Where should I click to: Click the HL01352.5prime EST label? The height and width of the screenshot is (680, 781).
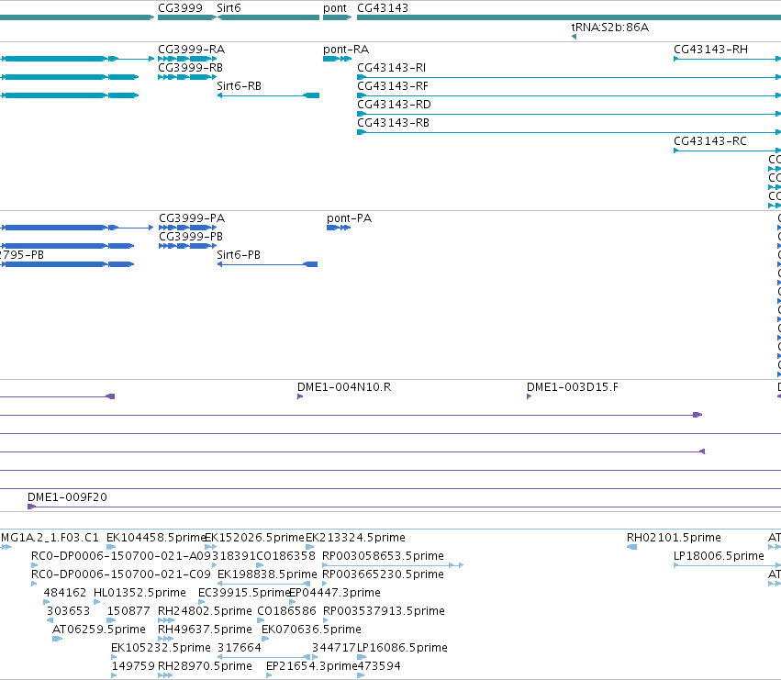click(140, 593)
